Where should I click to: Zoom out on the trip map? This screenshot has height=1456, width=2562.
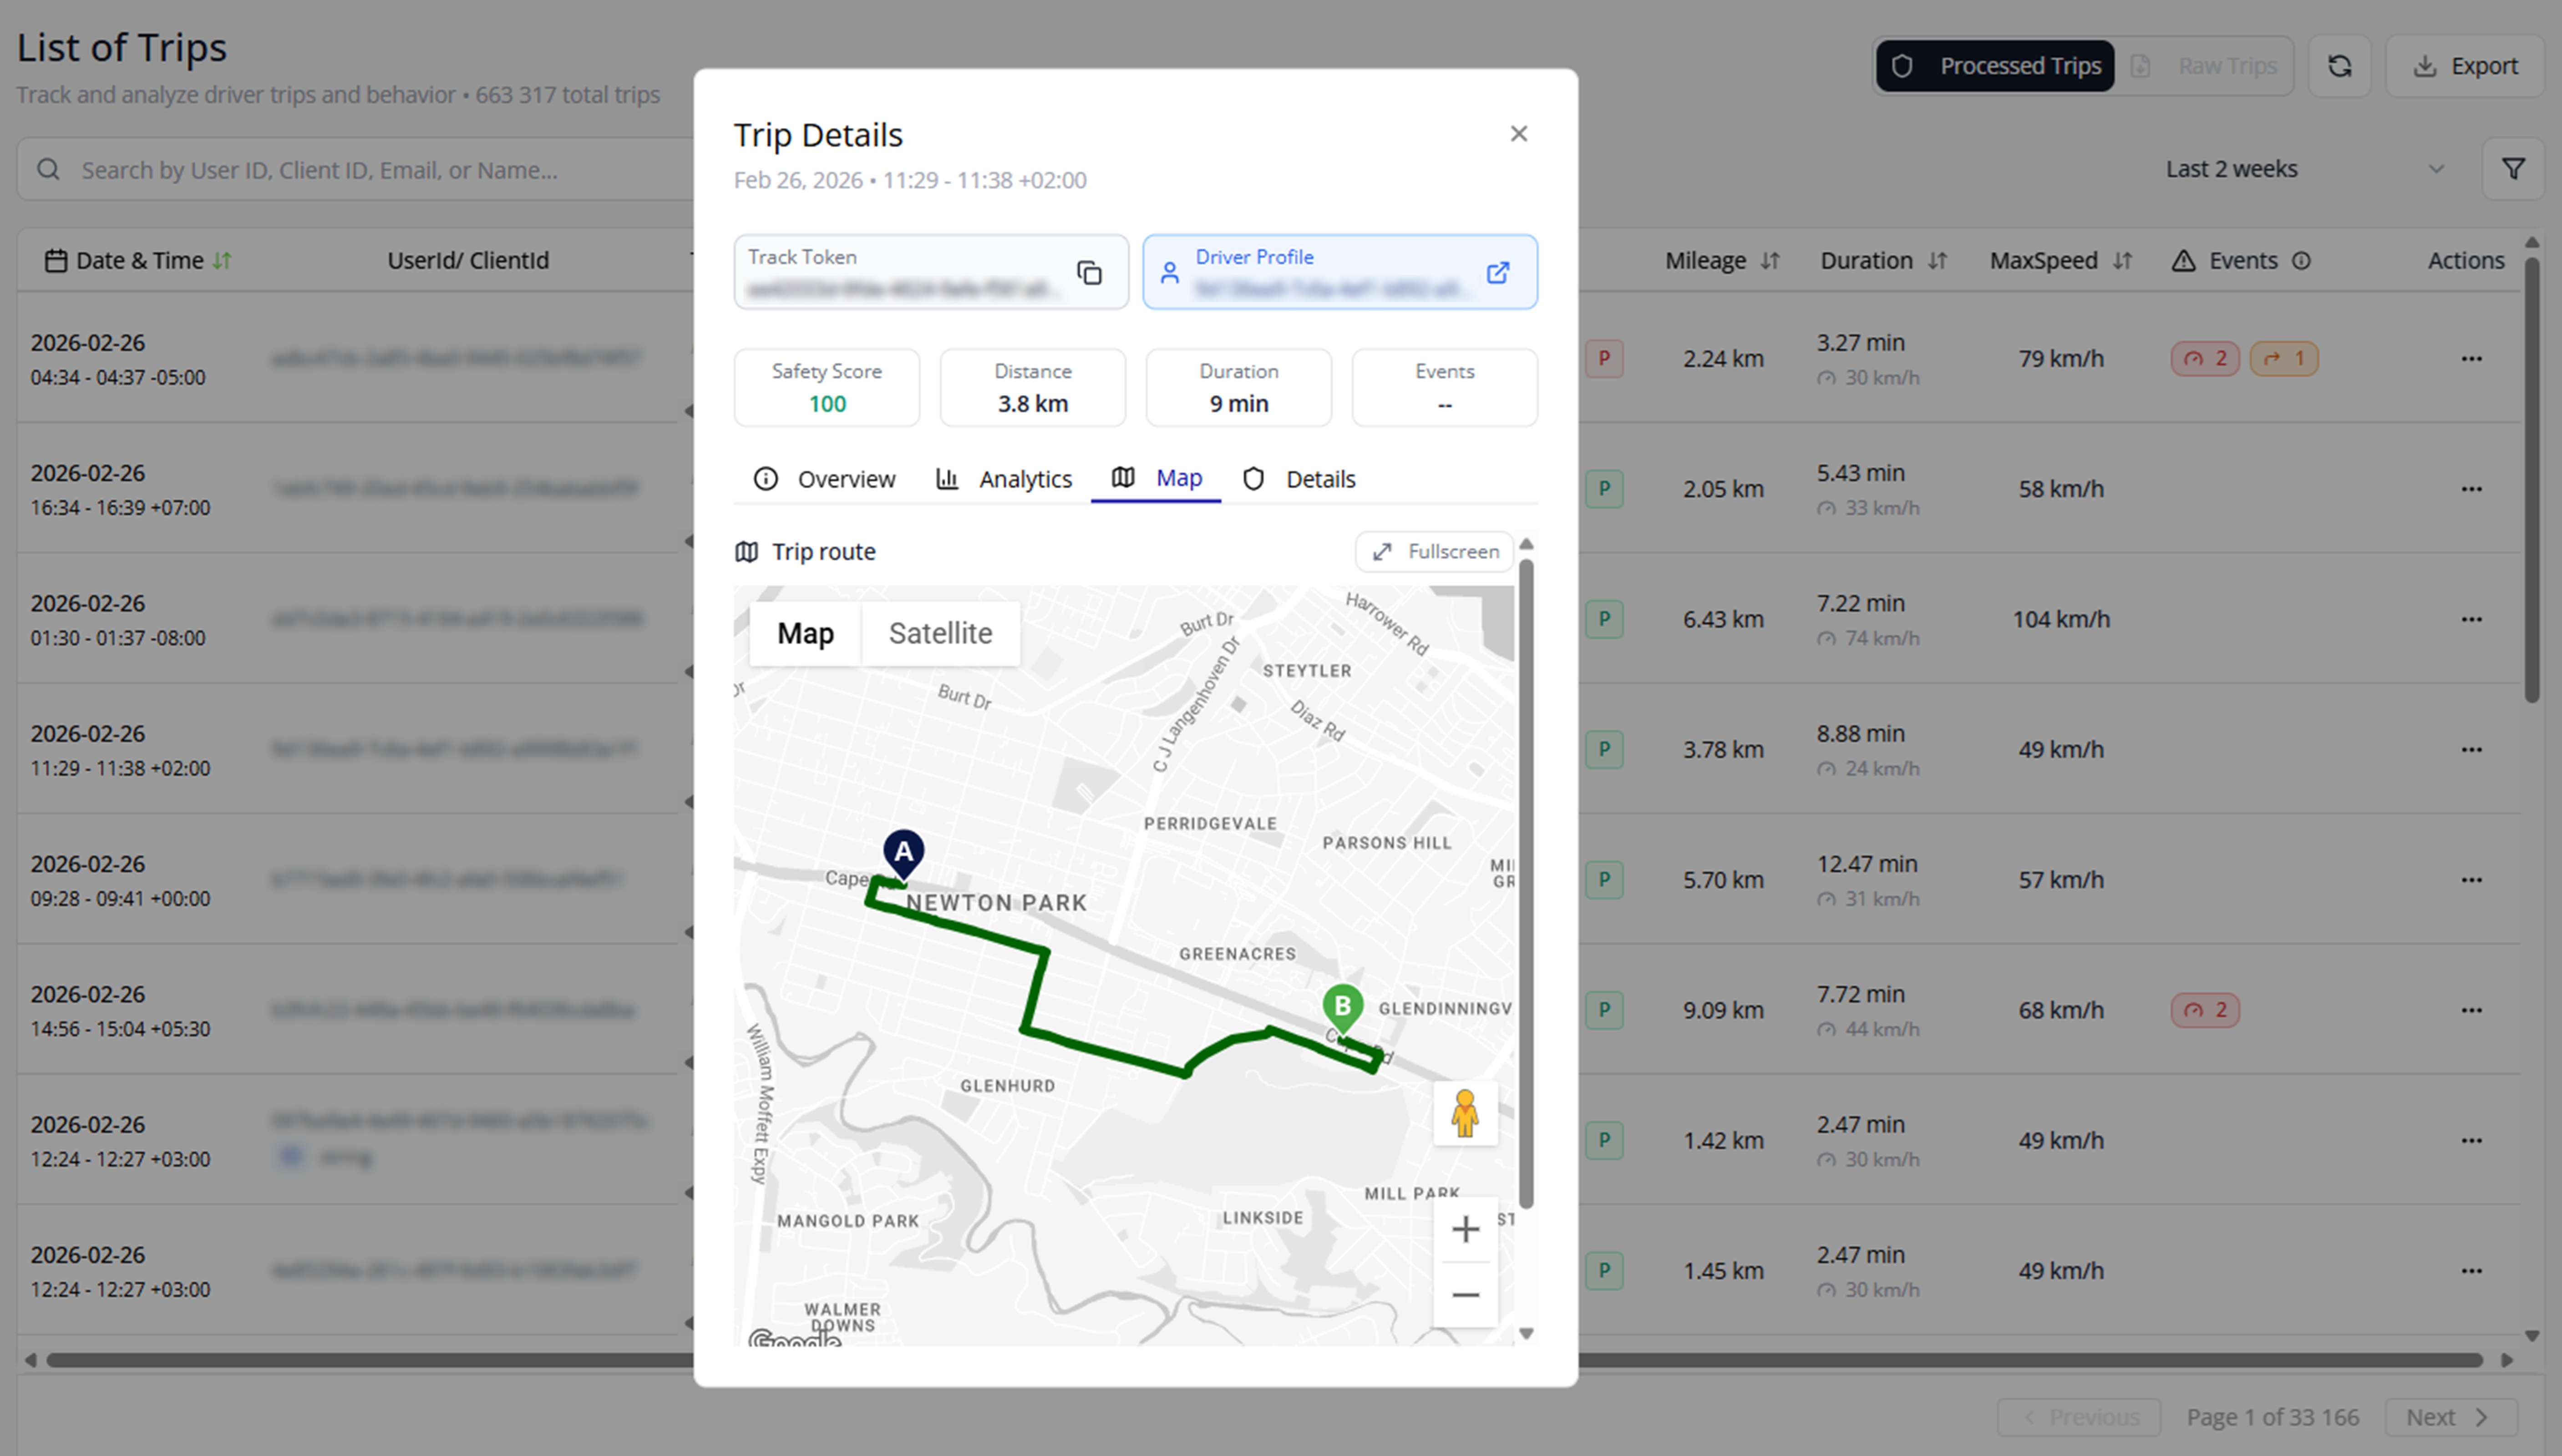click(x=1465, y=1295)
